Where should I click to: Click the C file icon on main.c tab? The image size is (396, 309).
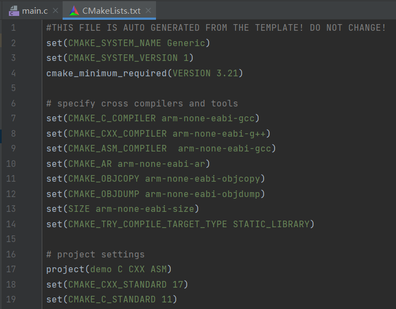click(13, 11)
